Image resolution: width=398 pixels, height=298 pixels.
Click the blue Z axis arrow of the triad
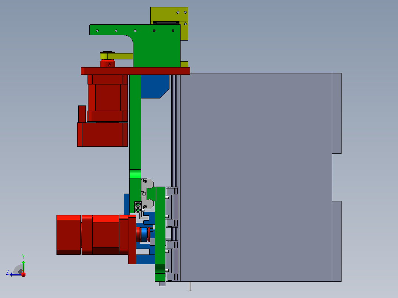15,274
